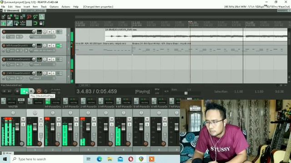Toggle the auto-crossfade toolbar icon
Screen dimensions: 291x163
coord(3,23)
